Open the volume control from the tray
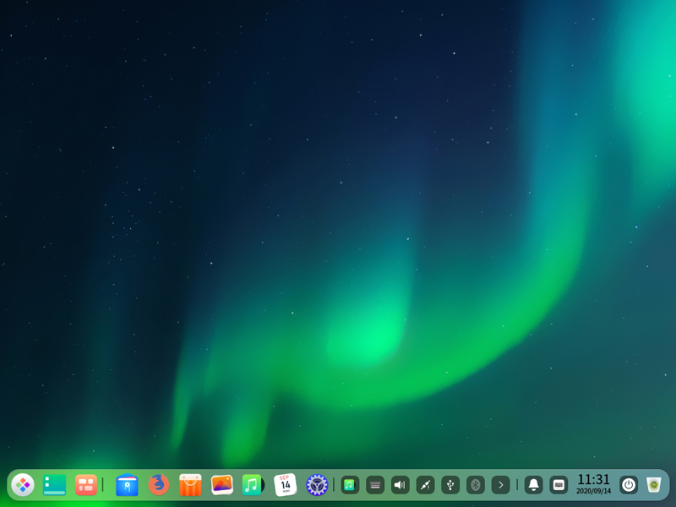 tap(401, 484)
